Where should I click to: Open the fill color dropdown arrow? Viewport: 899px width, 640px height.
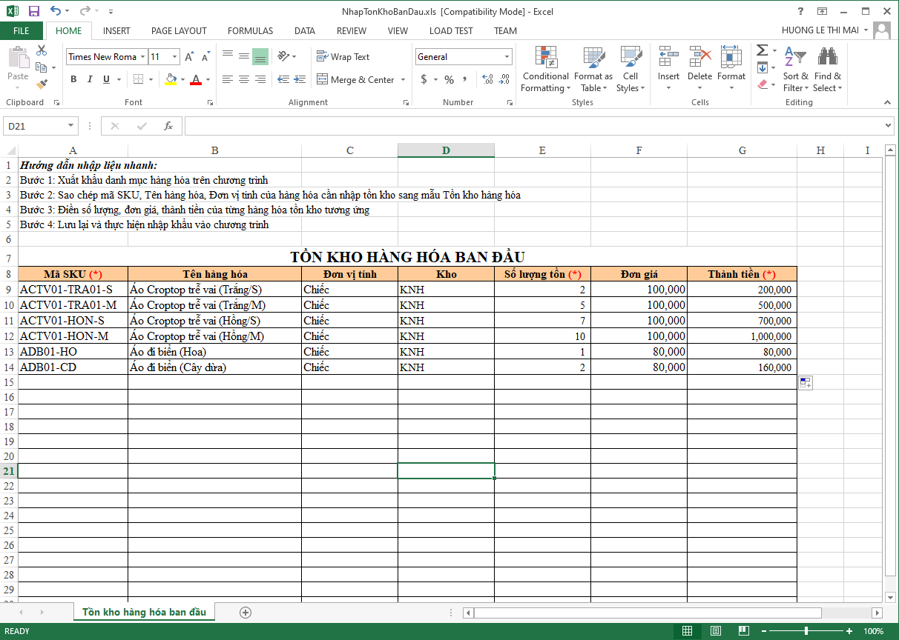click(182, 79)
